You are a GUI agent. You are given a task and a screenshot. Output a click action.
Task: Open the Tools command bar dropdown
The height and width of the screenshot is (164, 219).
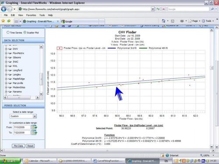(208, 21)
